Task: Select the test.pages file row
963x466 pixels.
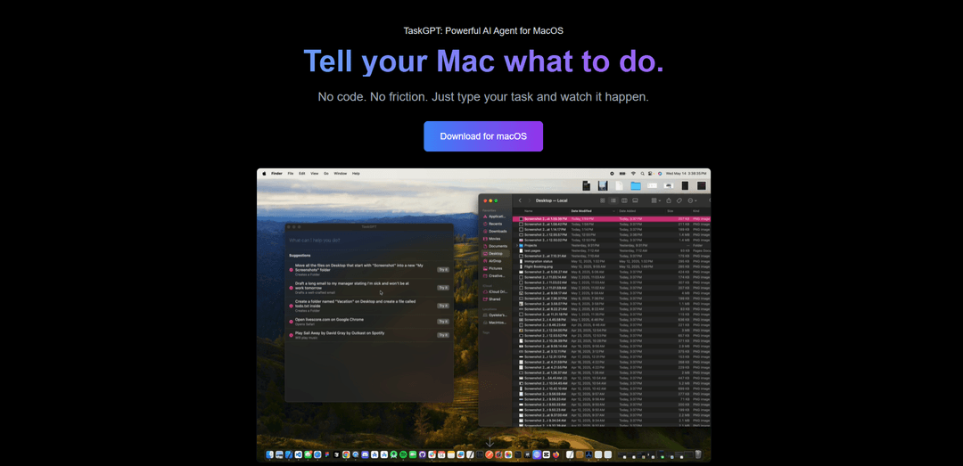Action: click(613, 250)
